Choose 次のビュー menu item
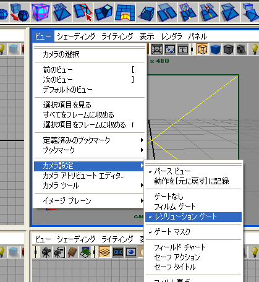 coord(89,80)
